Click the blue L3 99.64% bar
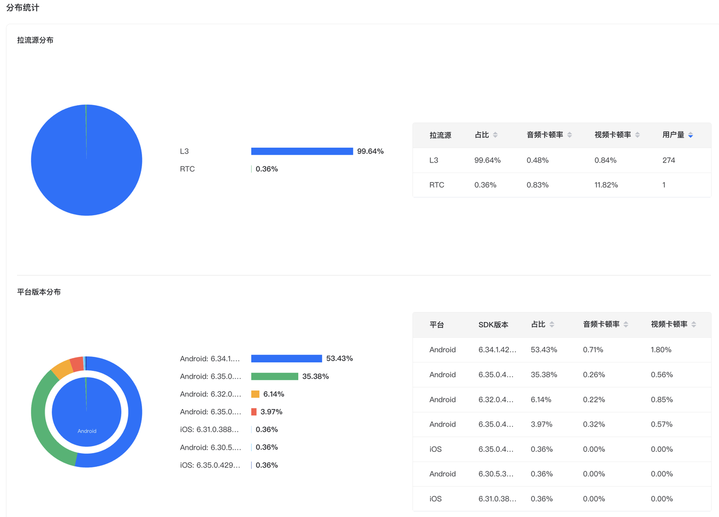The height and width of the screenshot is (517, 719). click(302, 151)
